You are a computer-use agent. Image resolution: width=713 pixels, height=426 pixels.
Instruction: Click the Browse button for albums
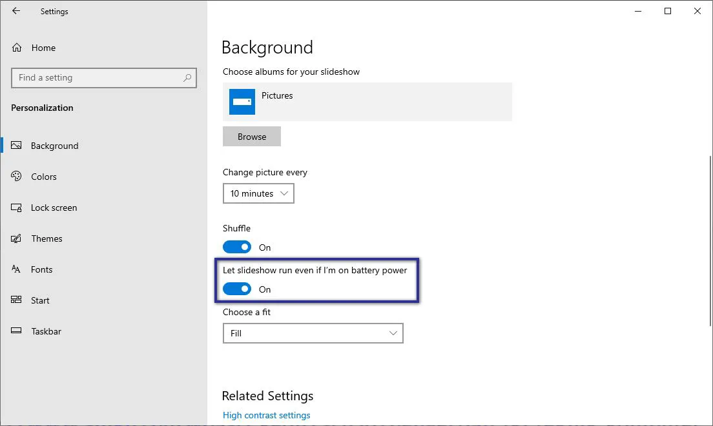(x=251, y=136)
